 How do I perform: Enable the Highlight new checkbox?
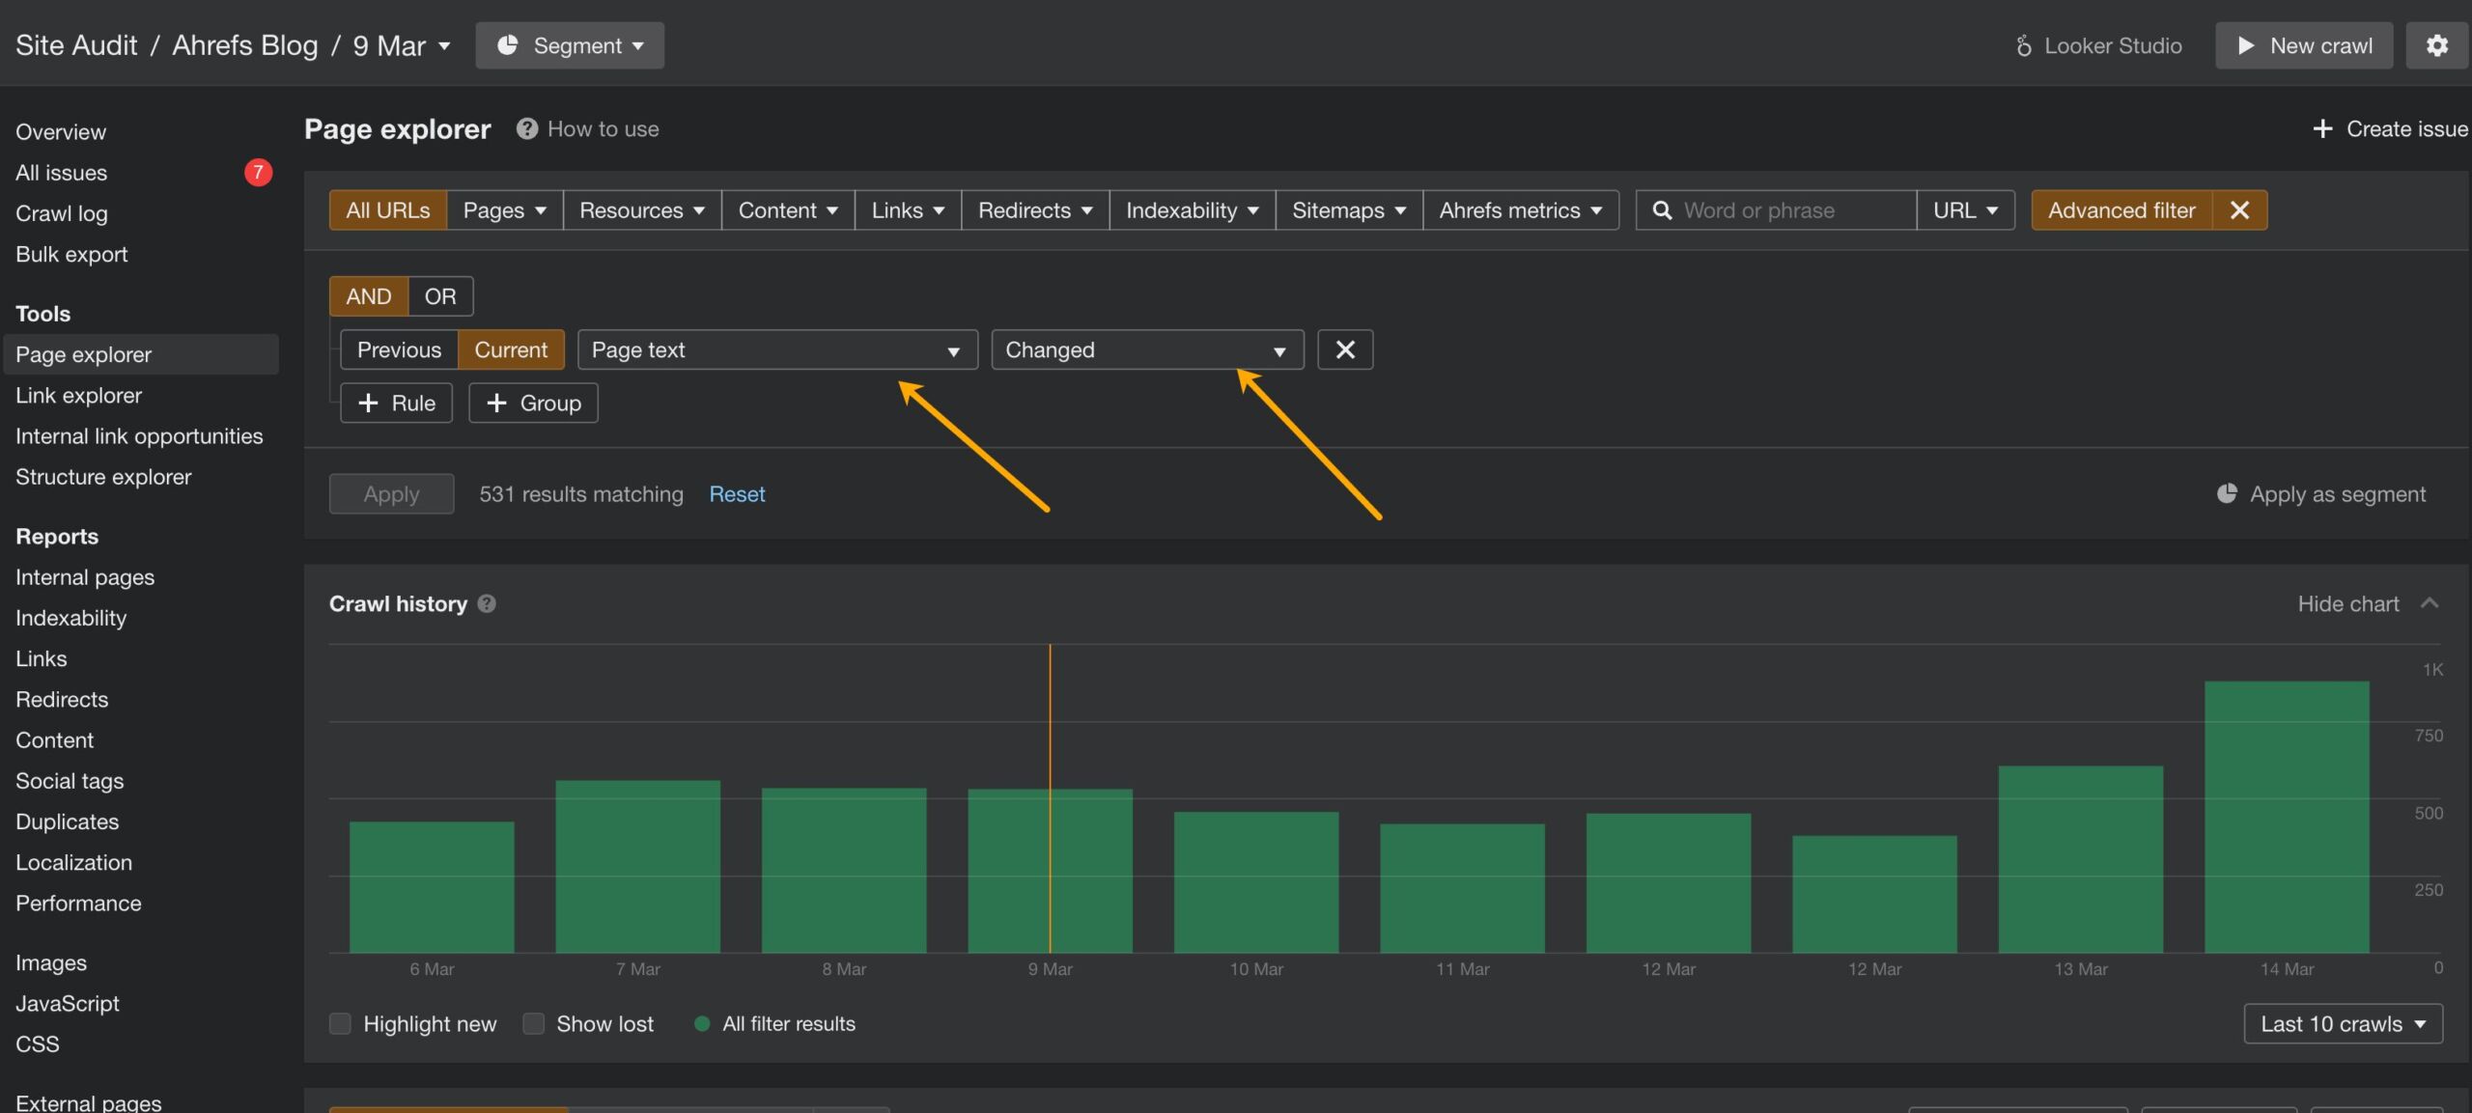pyautogui.click(x=340, y=1023)
